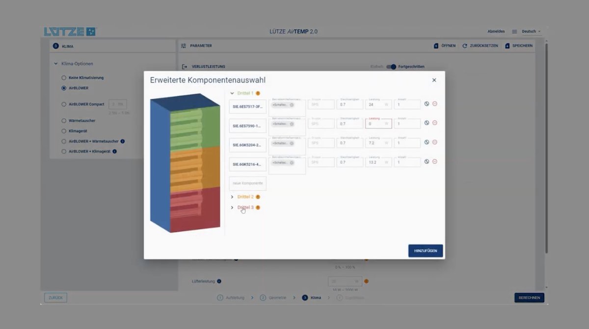Click the Hinzufügen button
Screen dimensions: 589x329
pos(426,251)
